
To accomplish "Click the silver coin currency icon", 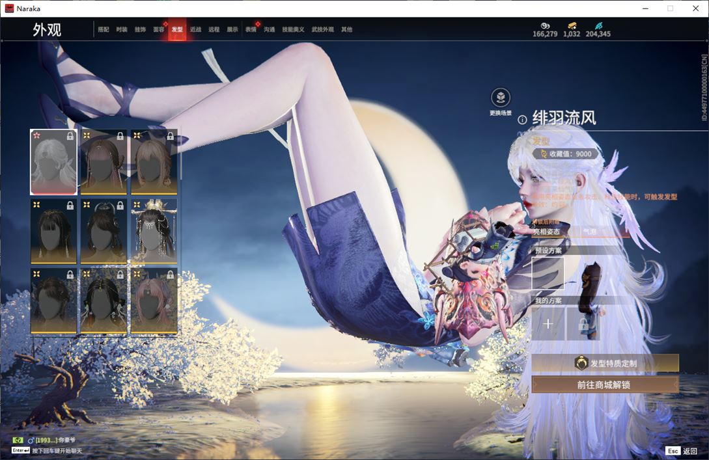I will (x=545, y=26).
